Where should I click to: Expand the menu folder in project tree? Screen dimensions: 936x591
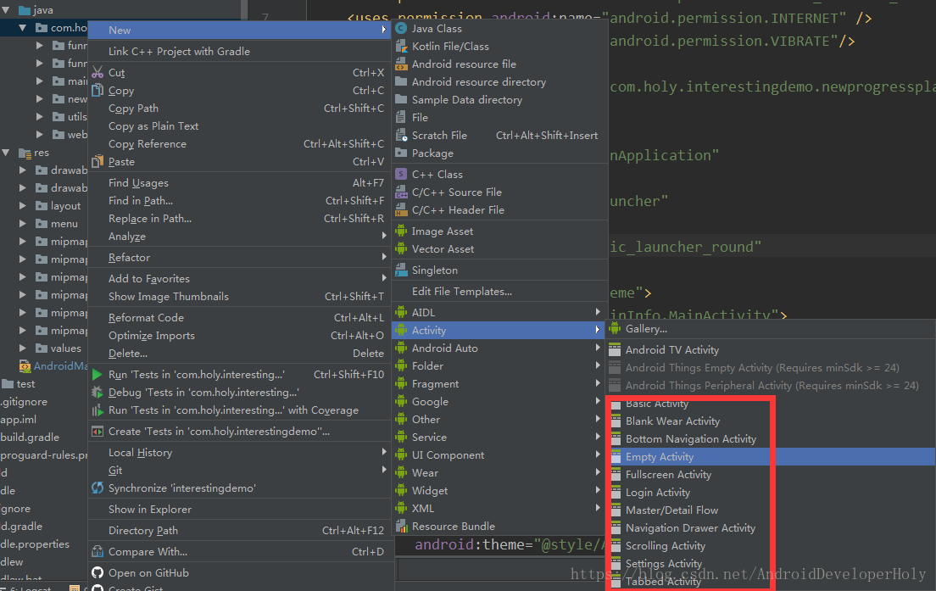pyautogui.click(x=23, y=224)
